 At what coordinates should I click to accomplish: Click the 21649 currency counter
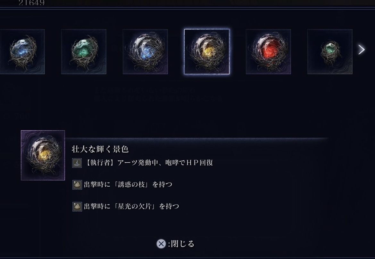tap(31, 3)
